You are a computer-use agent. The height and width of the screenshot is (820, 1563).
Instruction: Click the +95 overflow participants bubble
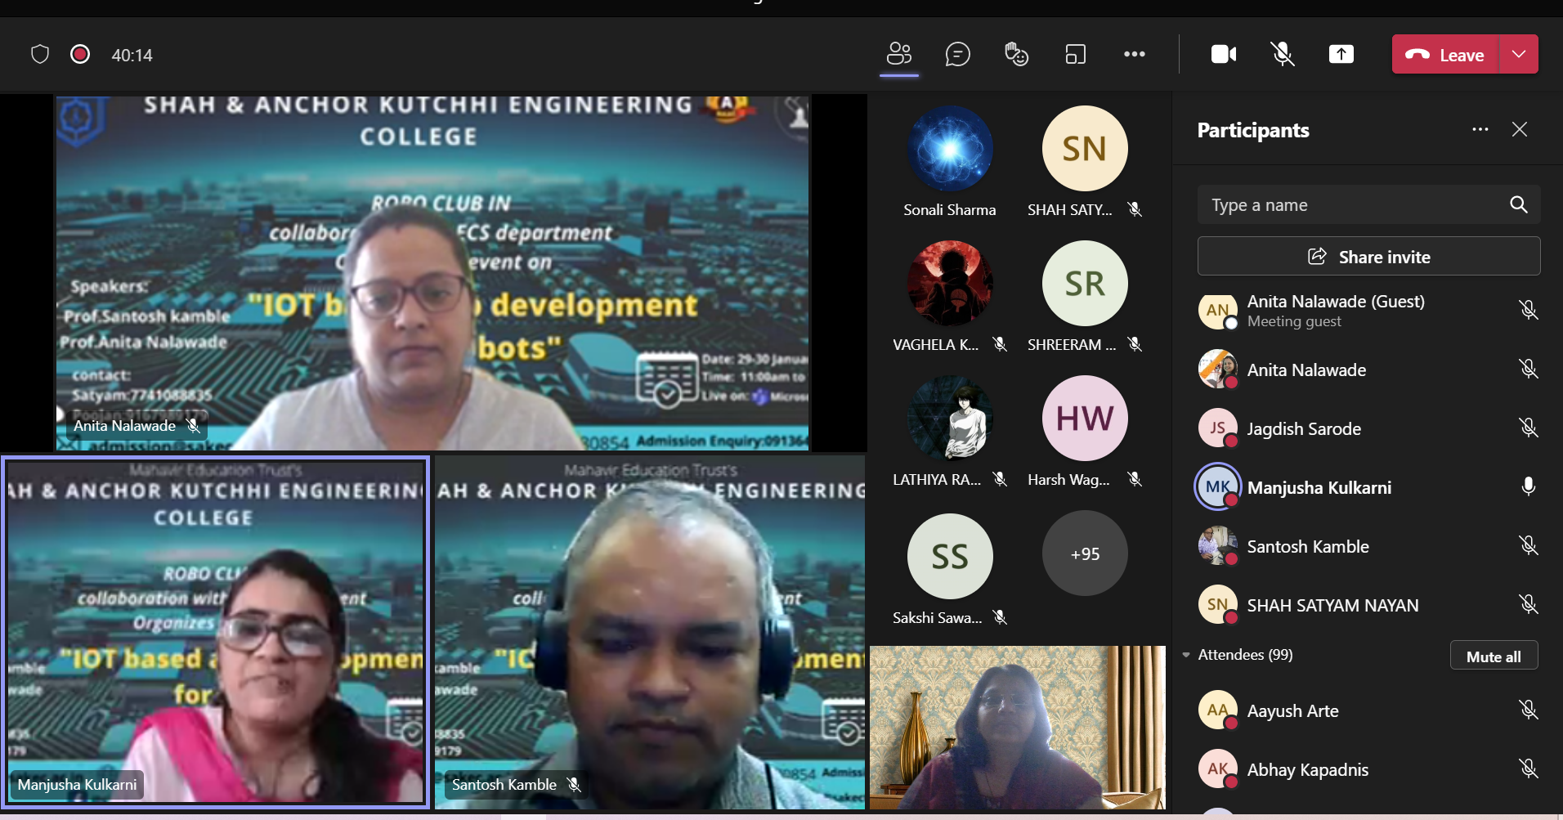click(x=1084, y=554)
